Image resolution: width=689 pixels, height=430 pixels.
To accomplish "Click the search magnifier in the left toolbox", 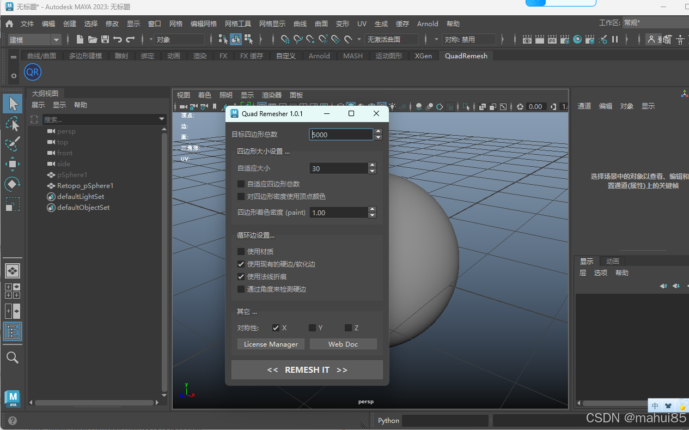I will click(x=13, y=358).
